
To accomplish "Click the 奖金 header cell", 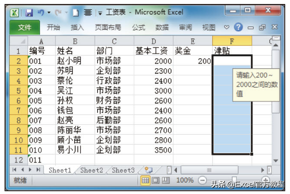I will coord(193,51).
